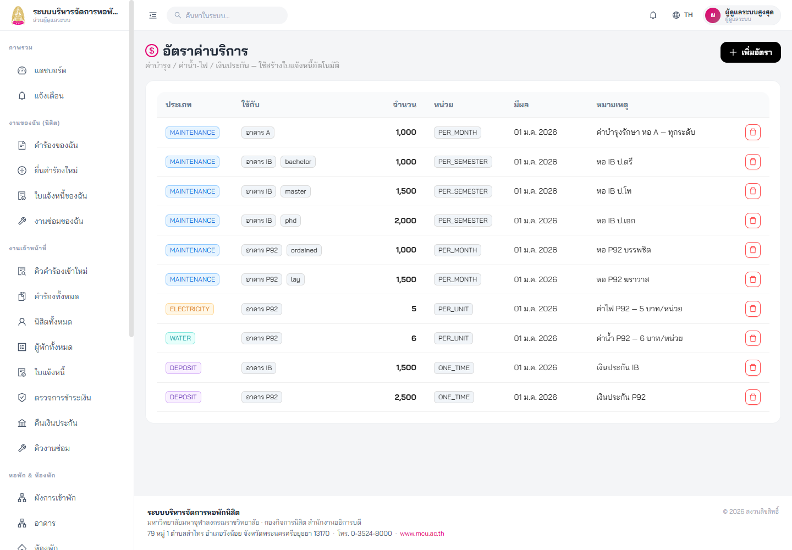
Task: Click the 2,500 amount cell
Action: tap(405, 397)
